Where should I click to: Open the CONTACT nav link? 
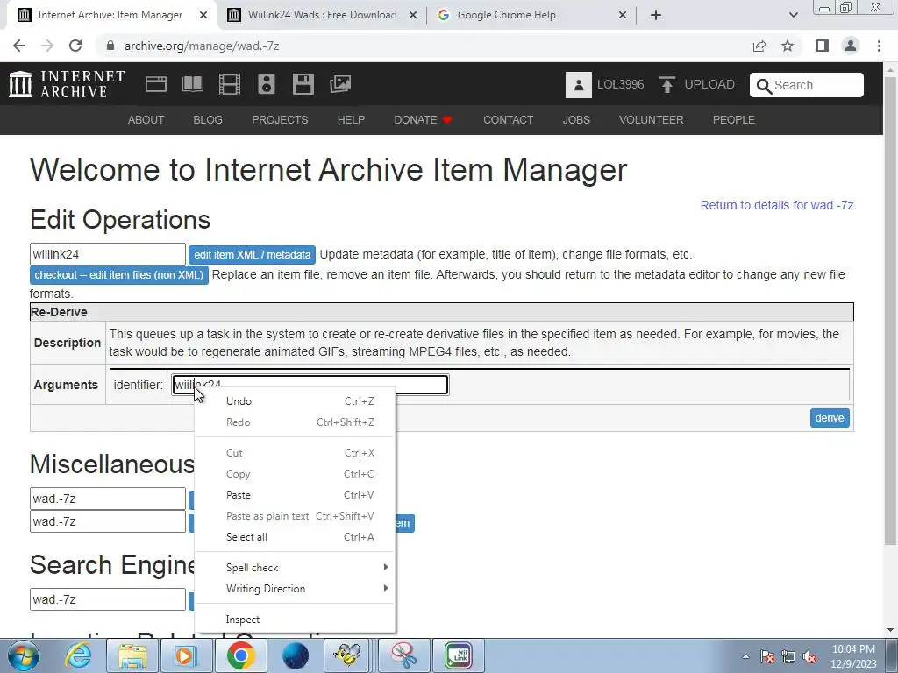[508, 119]
